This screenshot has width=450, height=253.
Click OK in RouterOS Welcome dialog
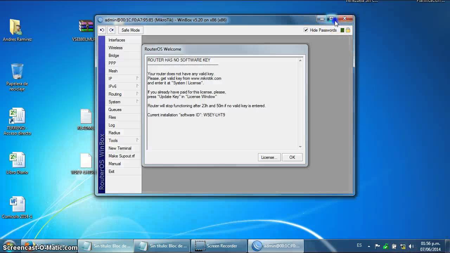[x=292, y=157]
